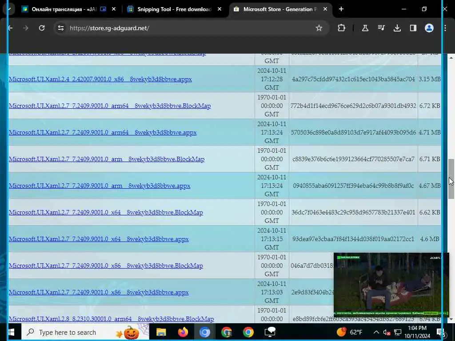Close the Microsoft Store tab
Screen dimensions: 455x341
click(x=325, y=9)
